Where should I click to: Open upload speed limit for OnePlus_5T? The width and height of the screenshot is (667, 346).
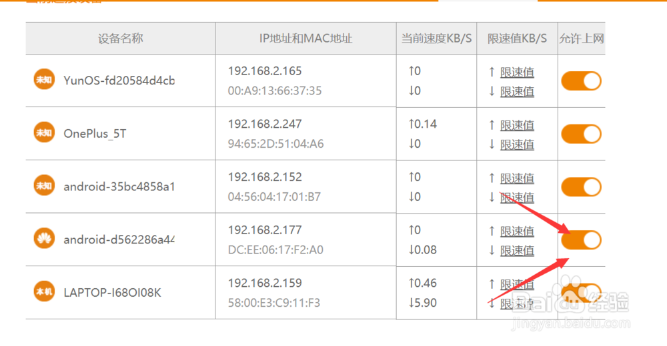517,126
